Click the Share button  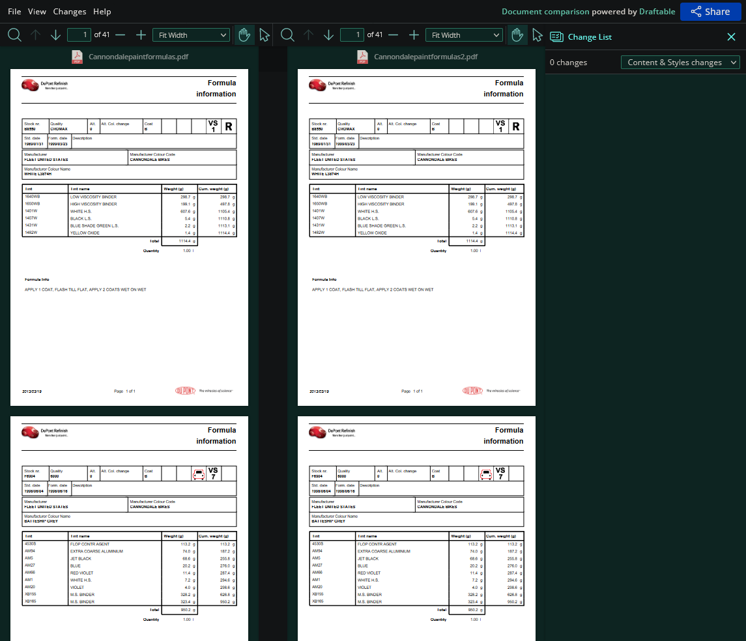710,12
